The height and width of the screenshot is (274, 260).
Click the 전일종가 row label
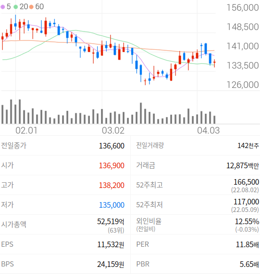[14, 146]
